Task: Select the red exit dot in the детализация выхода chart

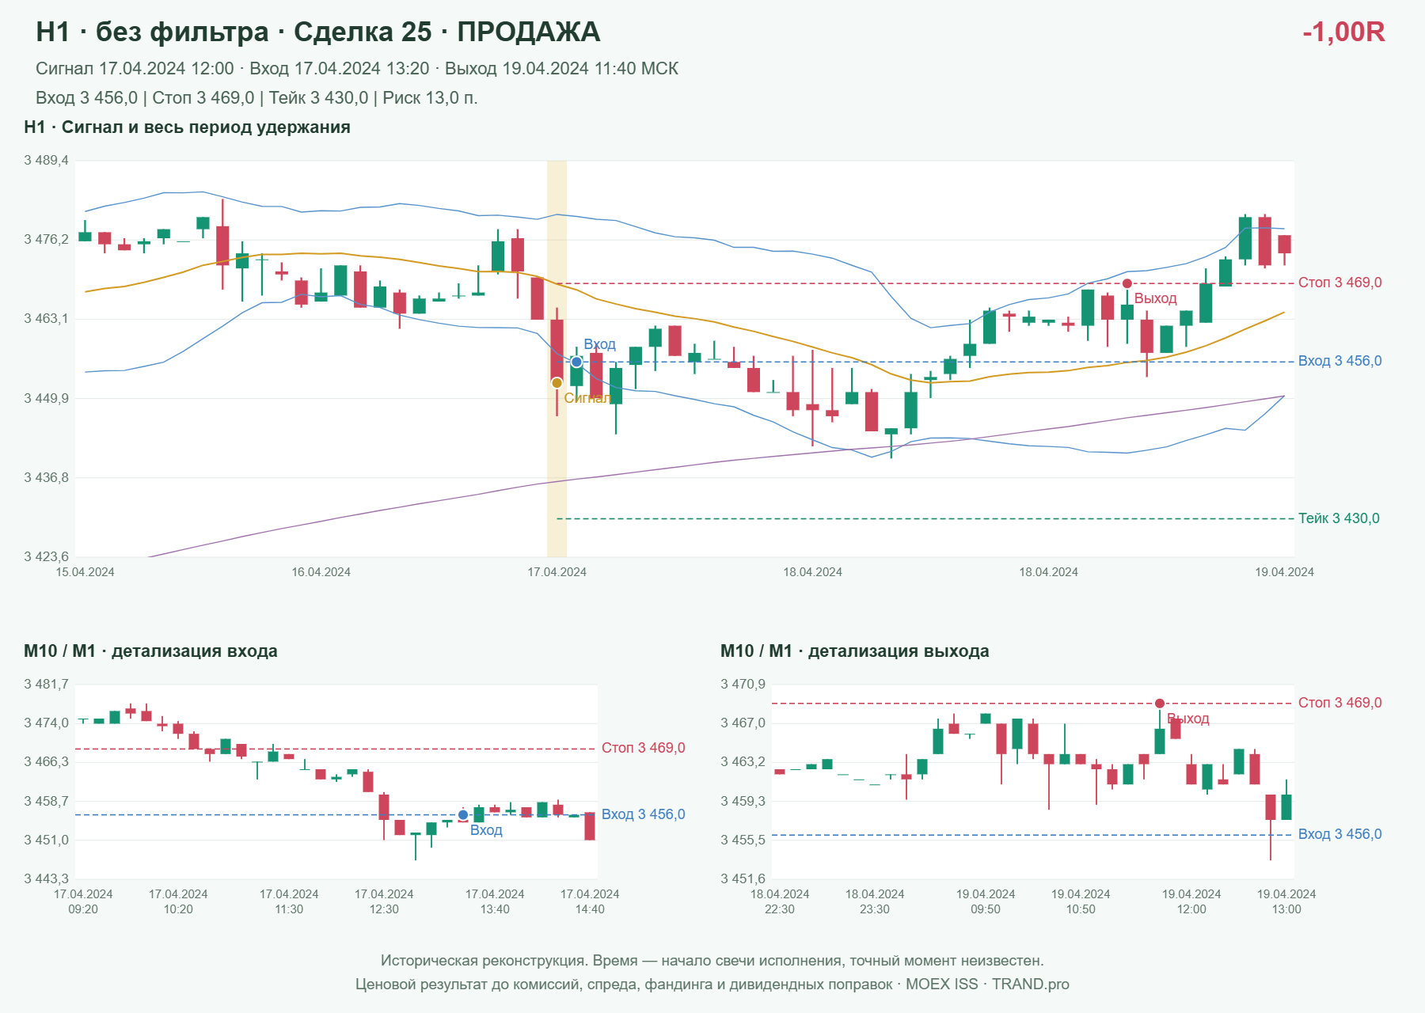Action: [x=1160, y=704]
